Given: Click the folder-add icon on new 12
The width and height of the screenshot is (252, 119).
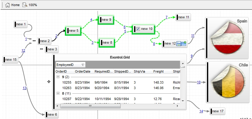Looking at the screenshot, I should pyautogui.click(x=184, y=44).
